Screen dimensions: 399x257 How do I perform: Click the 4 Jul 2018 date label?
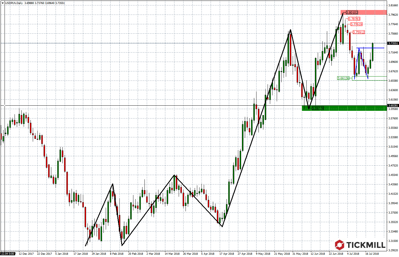tap(353, 254)
